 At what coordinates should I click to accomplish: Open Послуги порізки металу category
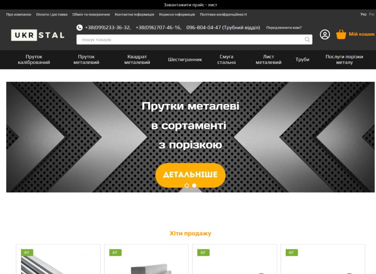tap(344, 59)
